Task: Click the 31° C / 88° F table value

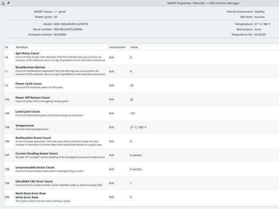Action: click(x=138, y=127)
